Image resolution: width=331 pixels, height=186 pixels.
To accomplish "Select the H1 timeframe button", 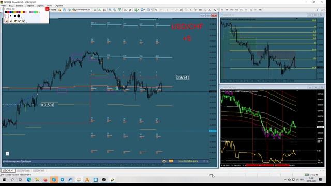I will coord(242,10).
